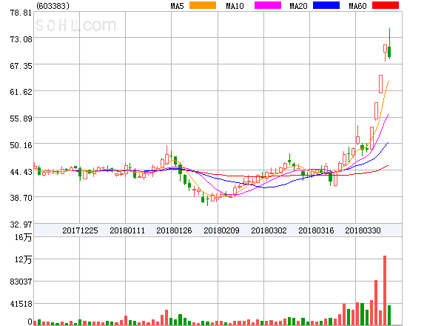Image resolution: width=444 pixels, height=326 pixels.
Task: Click the 44.43 price axis label
Action: click(x=21, y=172)
